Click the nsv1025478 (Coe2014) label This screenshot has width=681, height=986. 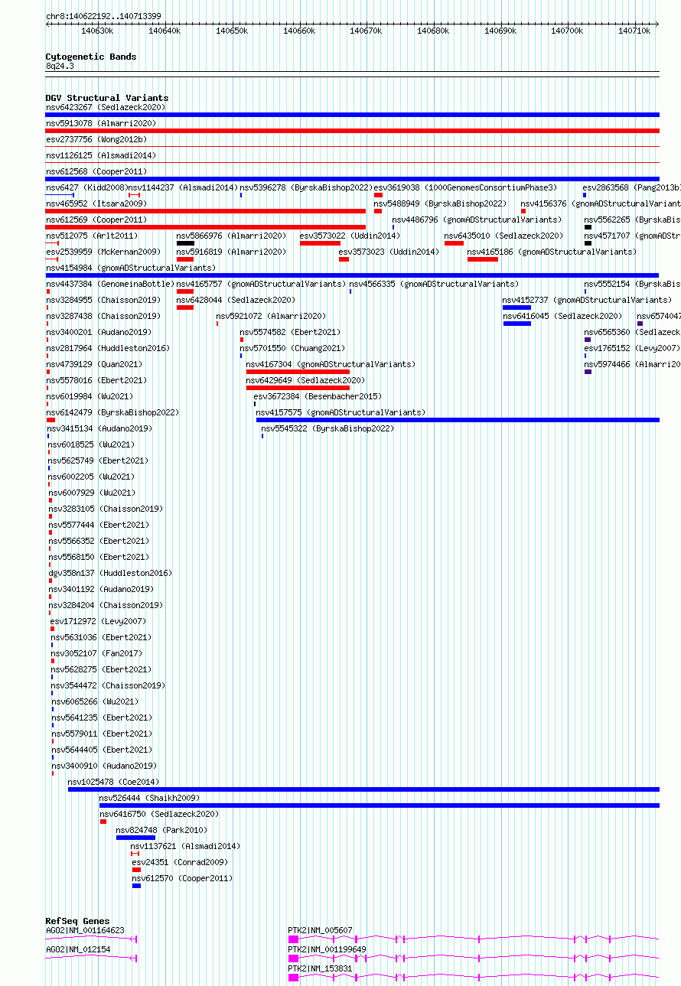pos(113,782)
